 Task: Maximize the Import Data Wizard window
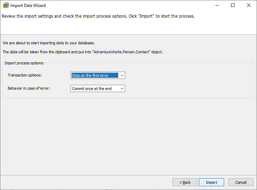(233, 6)
